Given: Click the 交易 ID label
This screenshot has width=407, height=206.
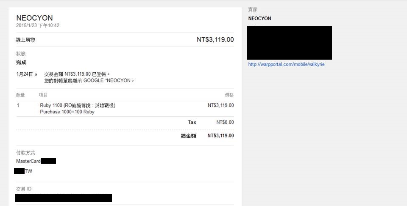Looking at the screenshot, I should point(24,189).
